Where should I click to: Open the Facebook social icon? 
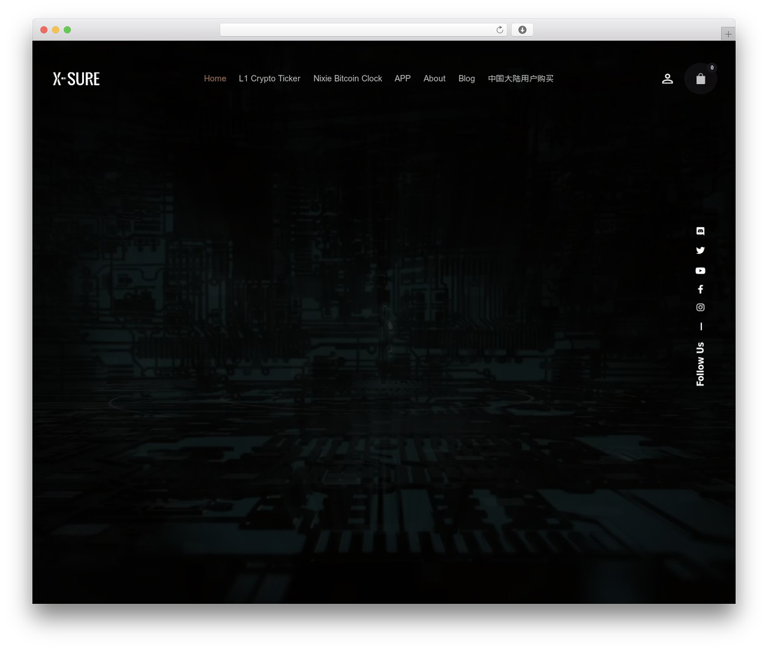click(x=700, y=289)
